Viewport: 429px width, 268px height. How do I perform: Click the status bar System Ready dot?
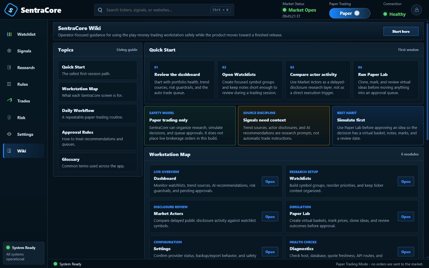click(55, 264)
